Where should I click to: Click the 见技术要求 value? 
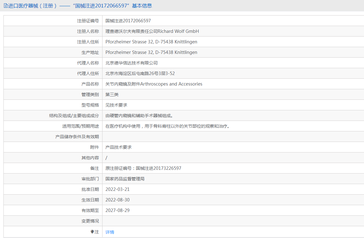[x=116, y=105]
